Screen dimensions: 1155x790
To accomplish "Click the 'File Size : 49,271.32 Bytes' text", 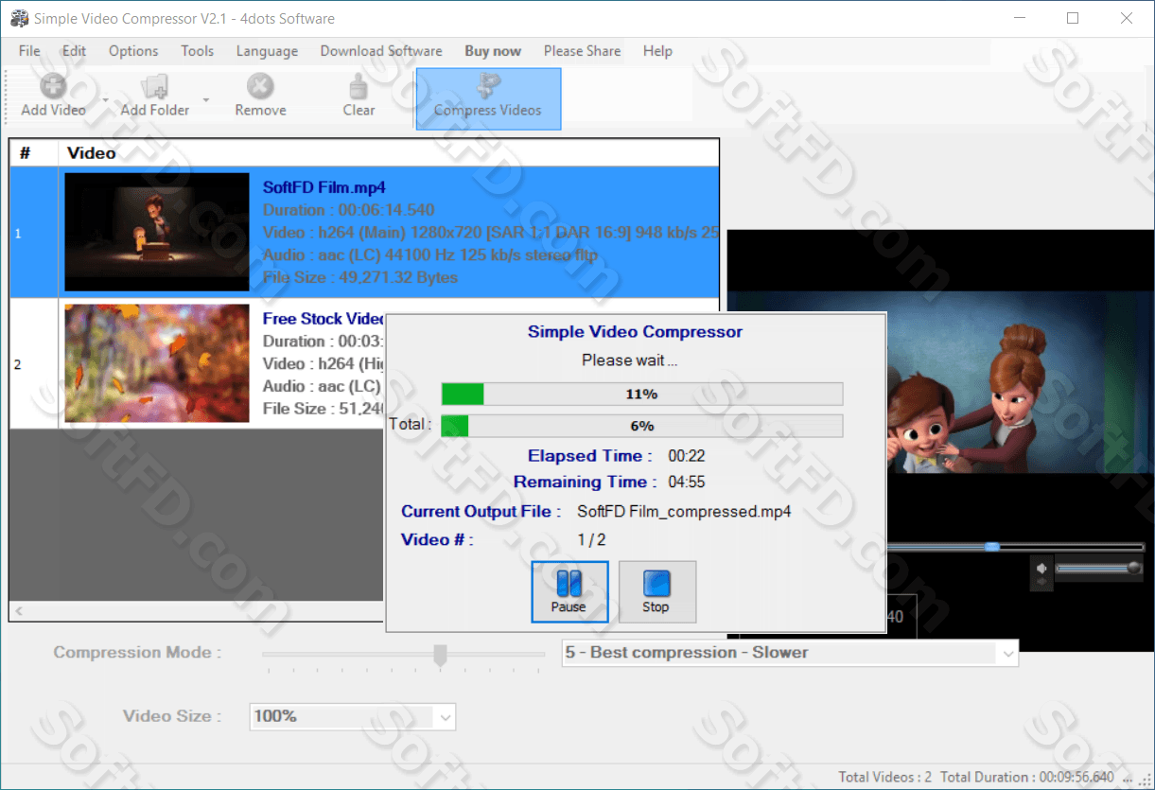I will coord(360,278).
